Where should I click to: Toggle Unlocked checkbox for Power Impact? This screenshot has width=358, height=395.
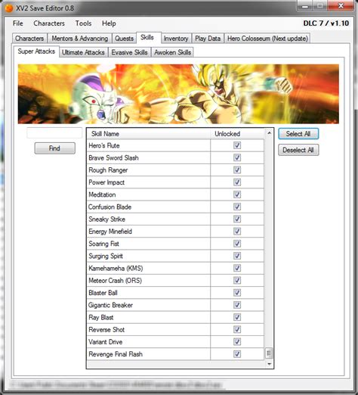[x=237, y=182]
